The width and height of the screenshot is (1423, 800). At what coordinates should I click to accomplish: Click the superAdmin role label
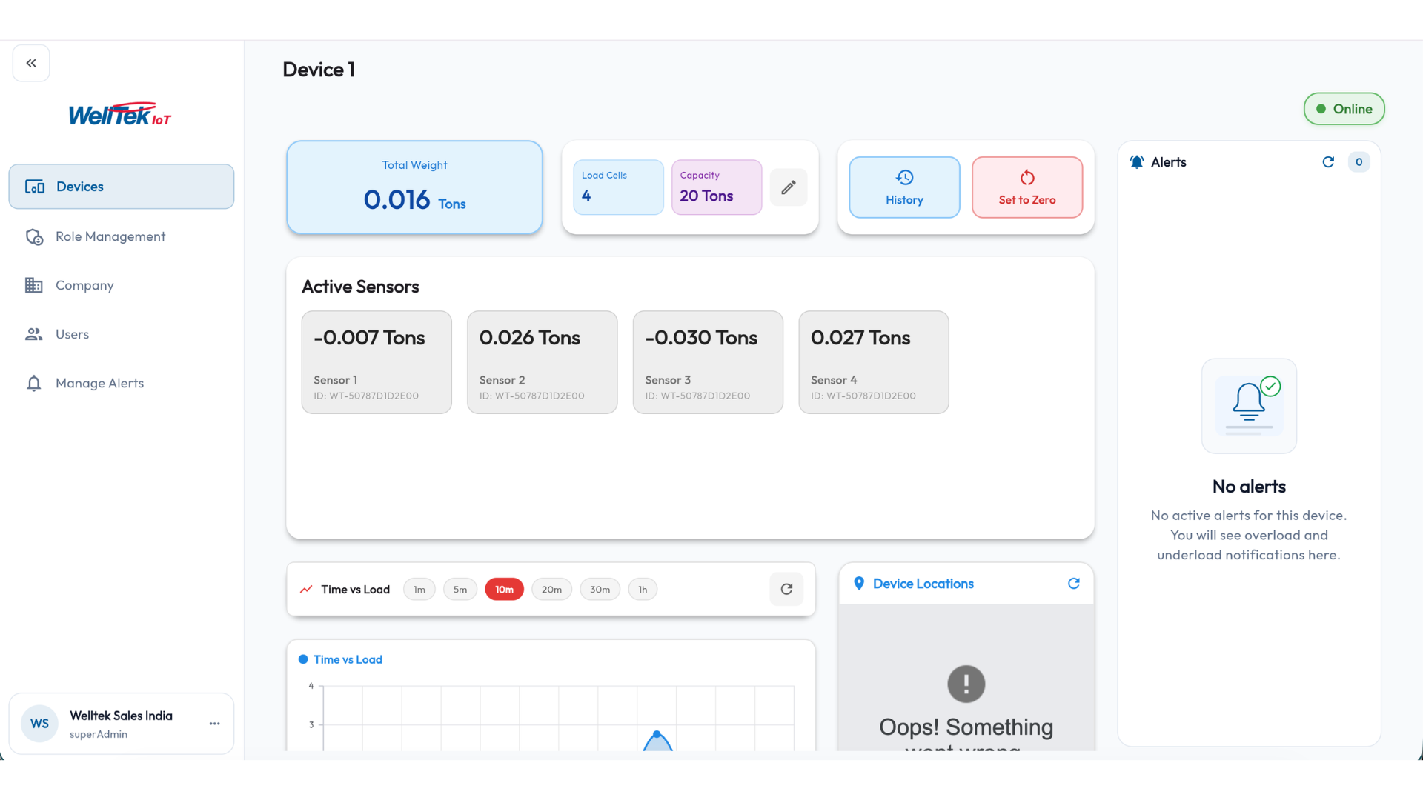(99, 734)
